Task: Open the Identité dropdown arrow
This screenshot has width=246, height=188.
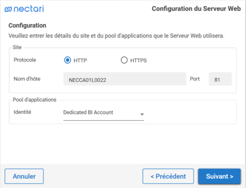Action: pyautogui.click(x=142, y=114)
